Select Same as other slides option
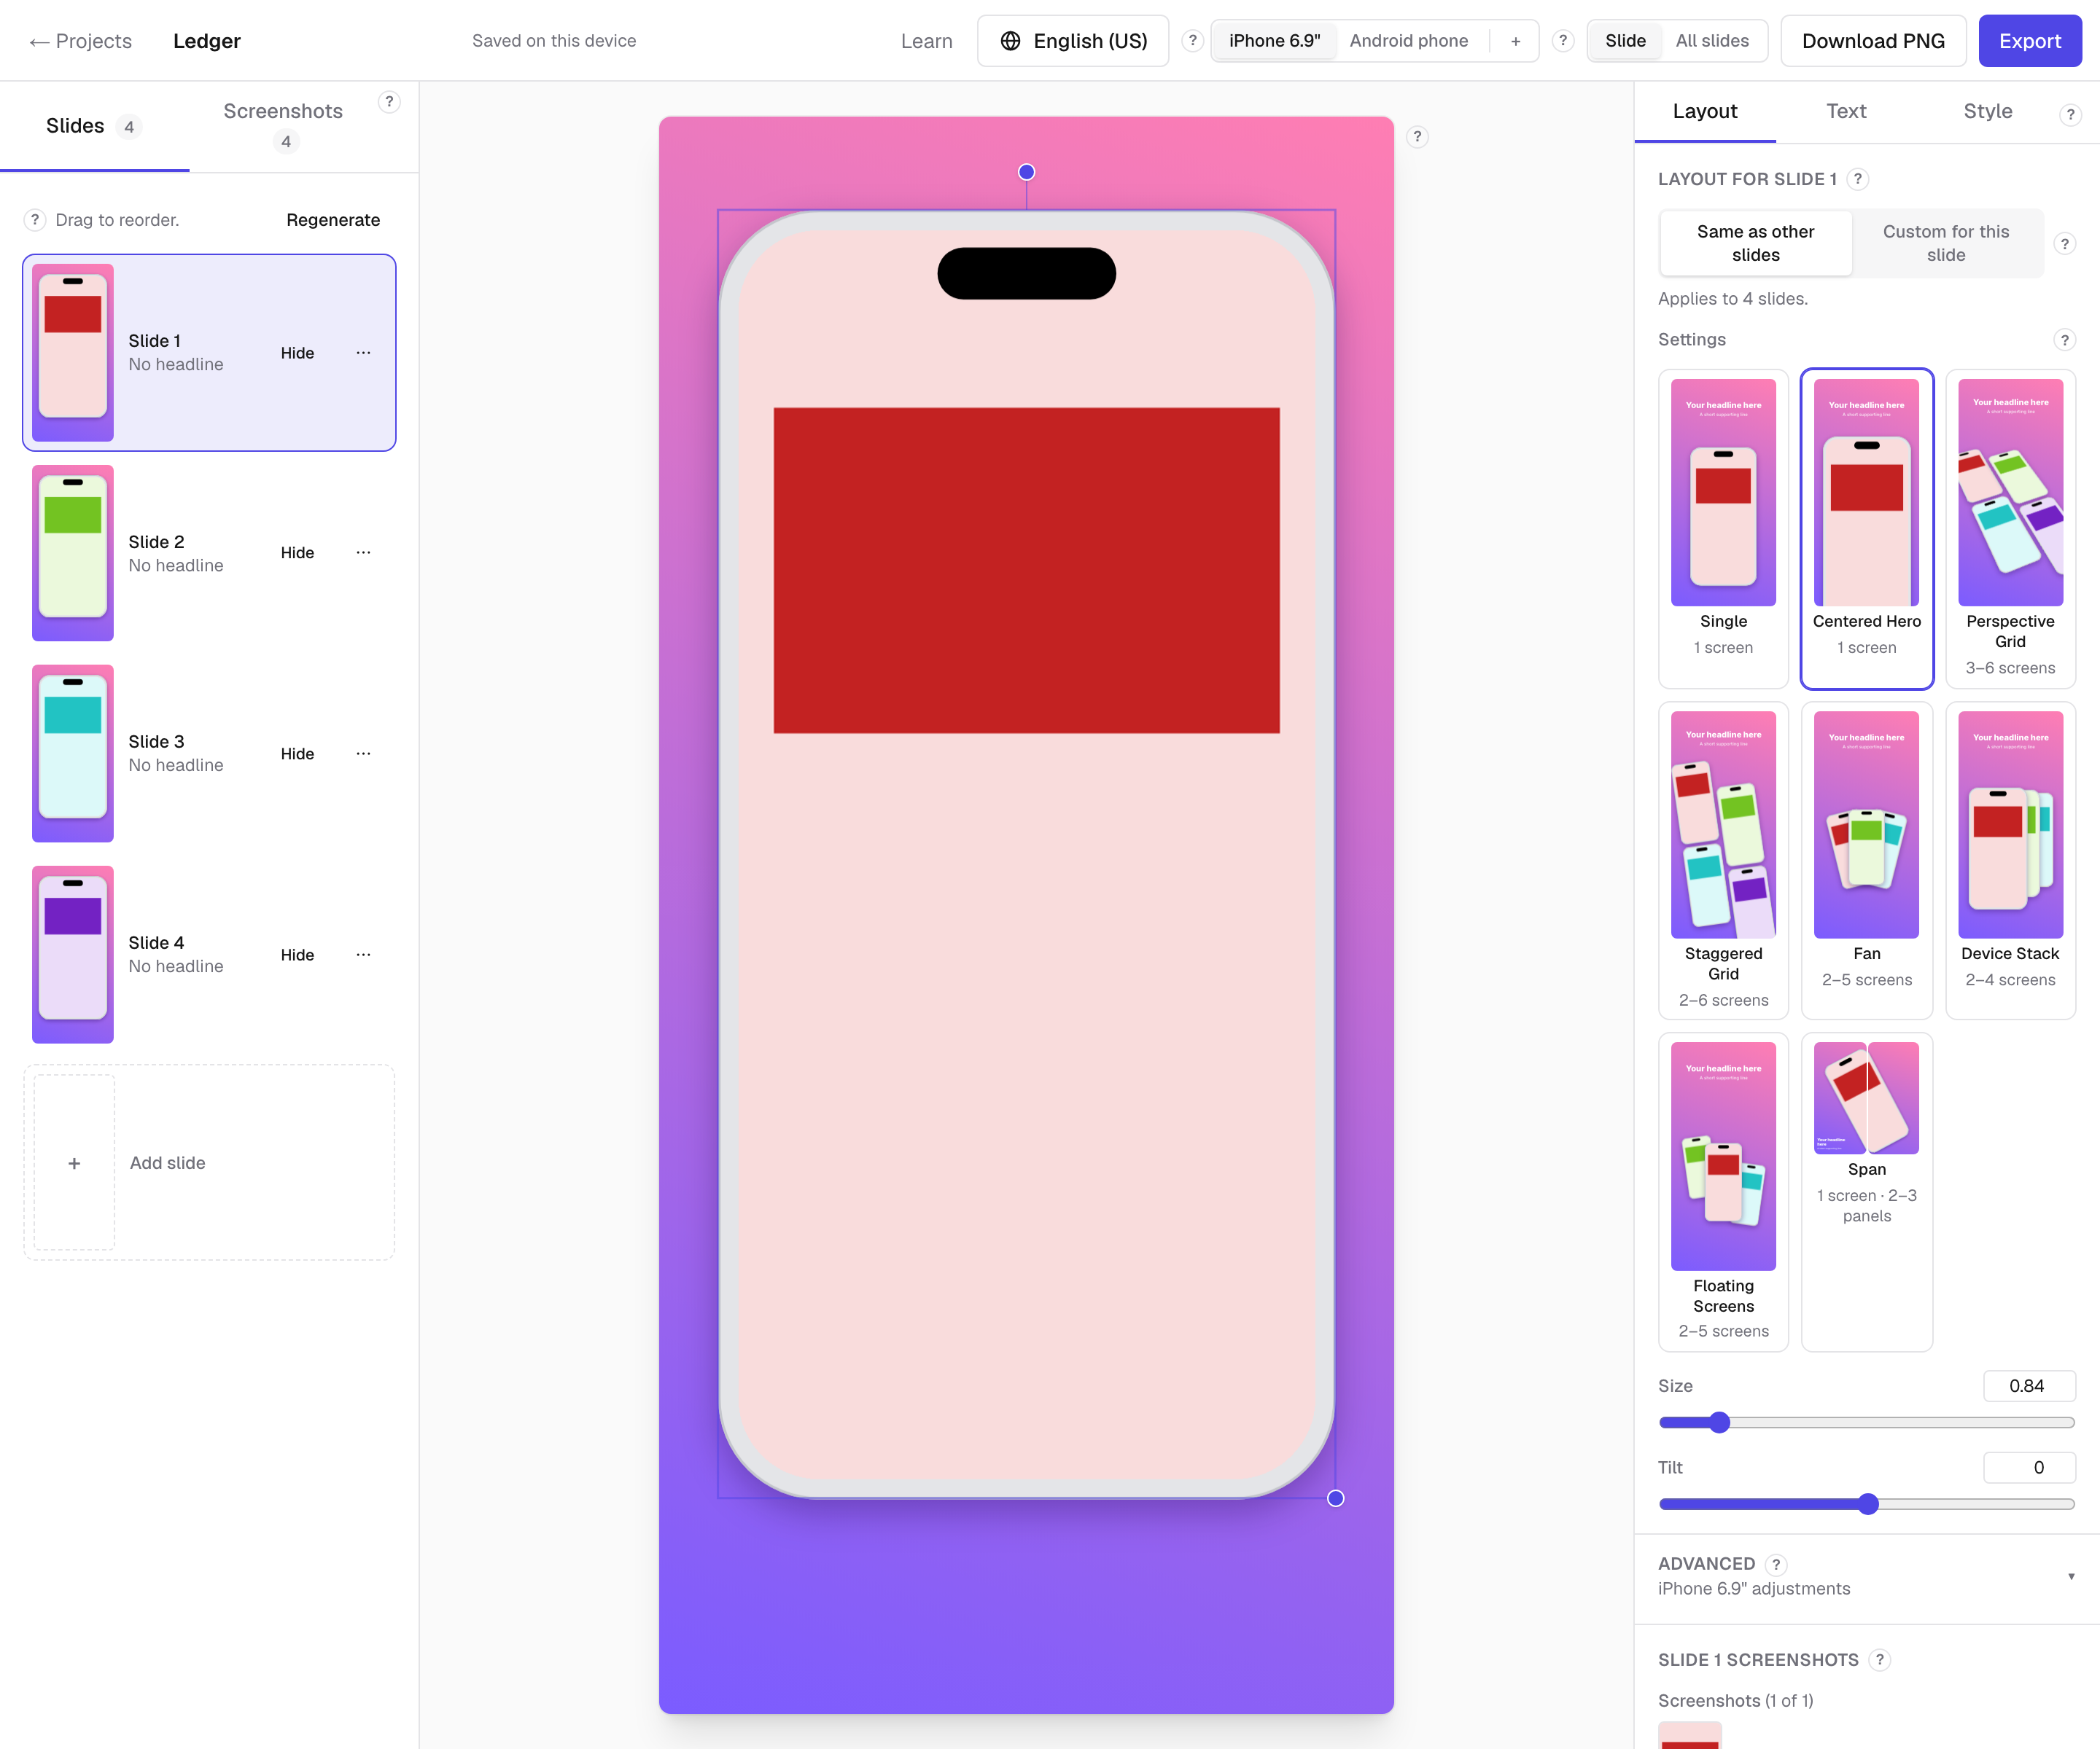The width and height of the screenshot is (2100, 1749). pyautogui.click(x=1755, y=243)
